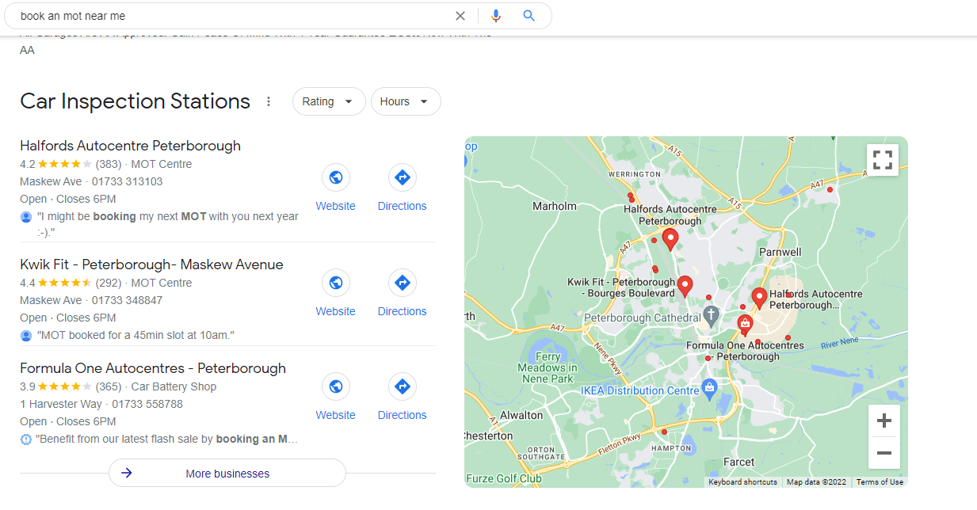Clear the search box text
This screenshot has height=510, width=977.
[x=460, y=16]
